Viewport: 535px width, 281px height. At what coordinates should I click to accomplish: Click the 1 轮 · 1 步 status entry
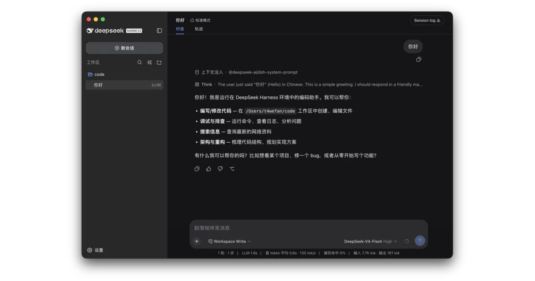(x=226, y=253)
